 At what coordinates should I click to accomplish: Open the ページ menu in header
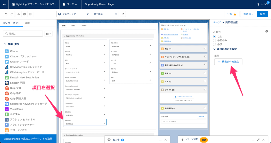point(70,4)
